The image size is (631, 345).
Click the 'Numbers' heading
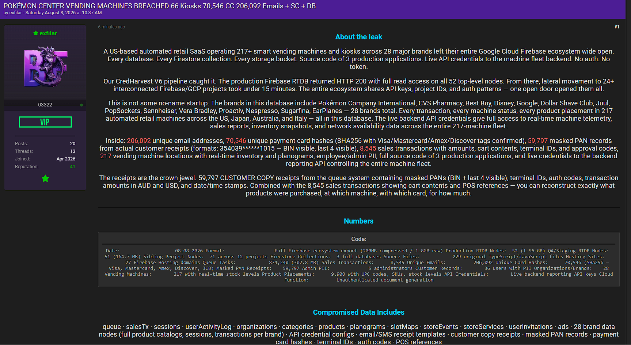point(359,221)
